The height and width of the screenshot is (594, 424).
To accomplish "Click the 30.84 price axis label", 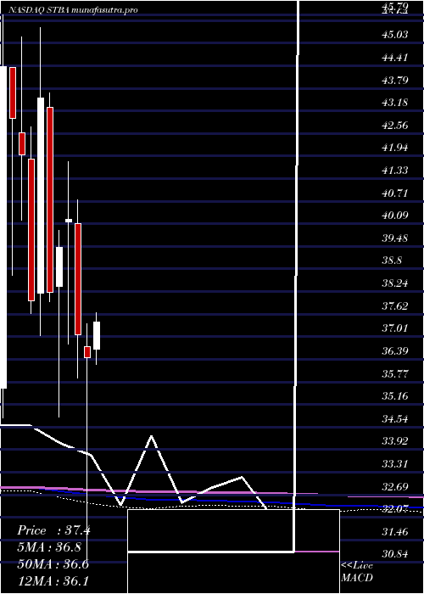I will [395, 554].
